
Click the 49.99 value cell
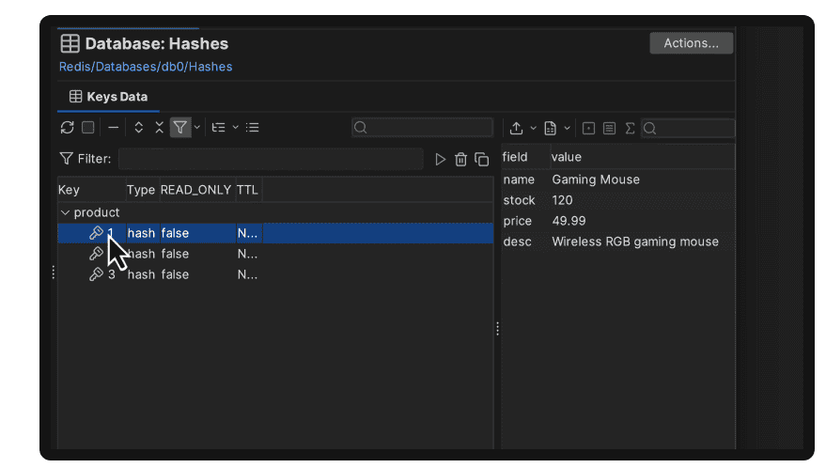[x=569, y=221]
